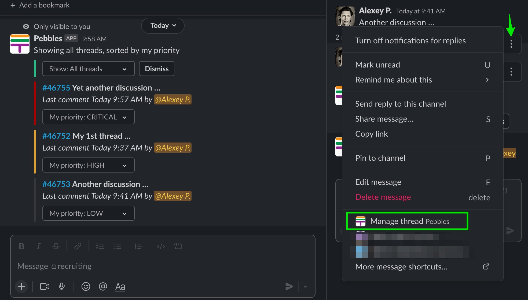Change My priority: CRITICAL dropdown
The width and height of the screenshot is (528, 300).
(89, 117)
